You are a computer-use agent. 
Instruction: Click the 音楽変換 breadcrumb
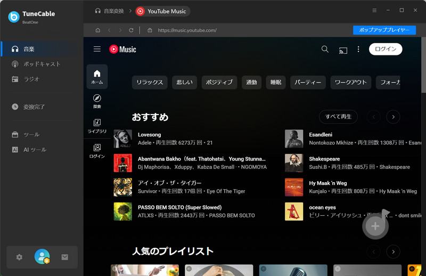[109, 11]
